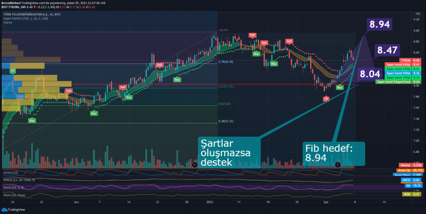Select the Sell signal near December 21

pyautogui.click(x=159, y=65)
